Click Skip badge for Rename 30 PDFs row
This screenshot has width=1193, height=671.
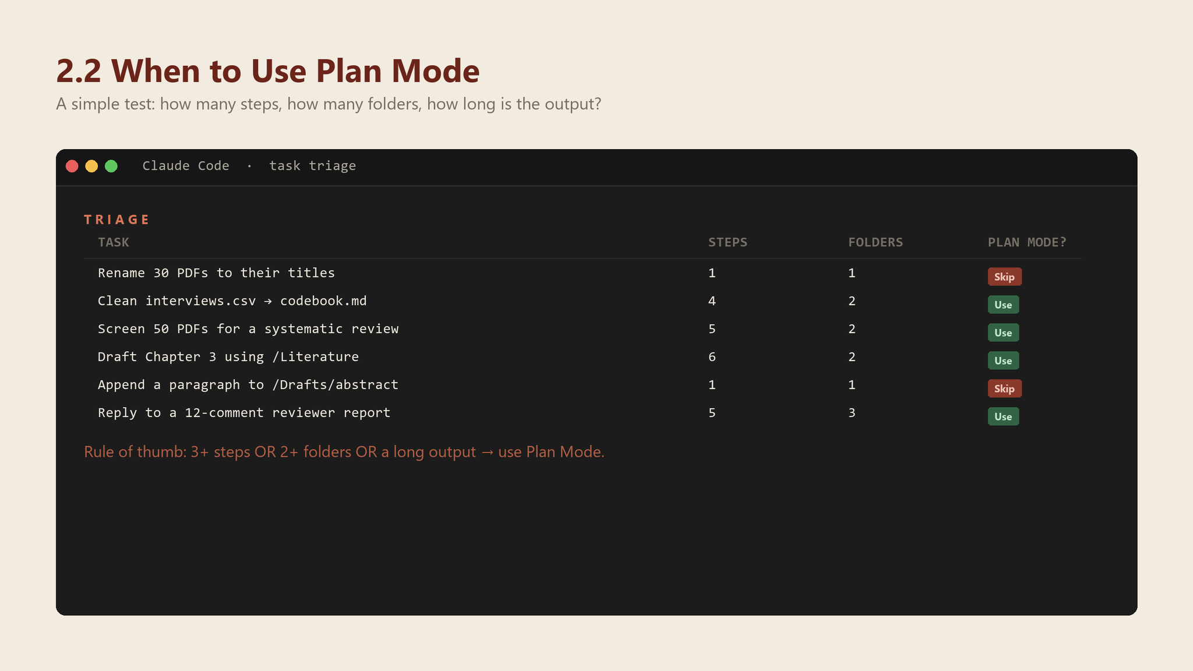coord(1004,277)
